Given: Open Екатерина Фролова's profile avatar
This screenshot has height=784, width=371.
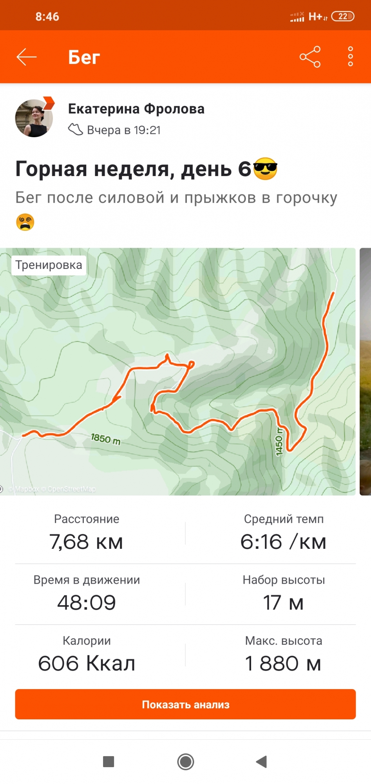Looking at the screenshot, I should (34, 118).
